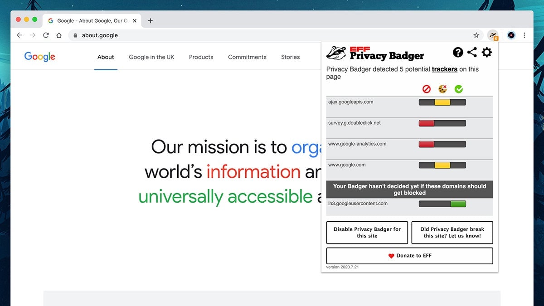Switch to the About tab in Google navigation
The width and height of the screenshot is (544, 306).
(x=106, y=57)
